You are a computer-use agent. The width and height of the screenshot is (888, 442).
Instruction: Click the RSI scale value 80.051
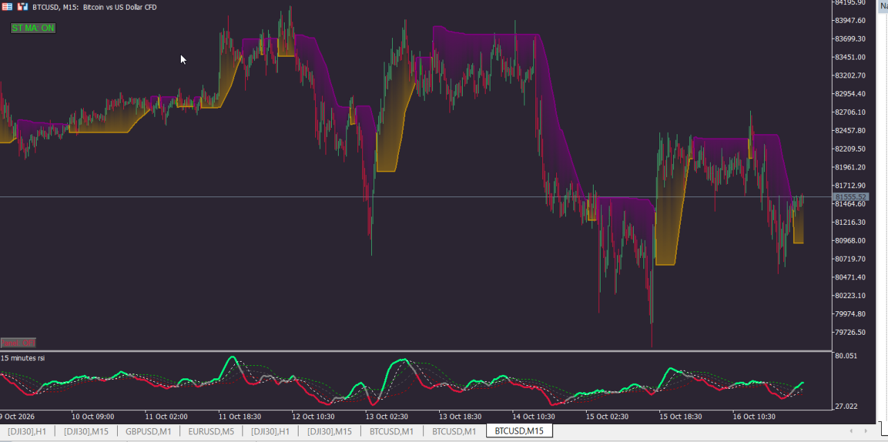[846, 356]
